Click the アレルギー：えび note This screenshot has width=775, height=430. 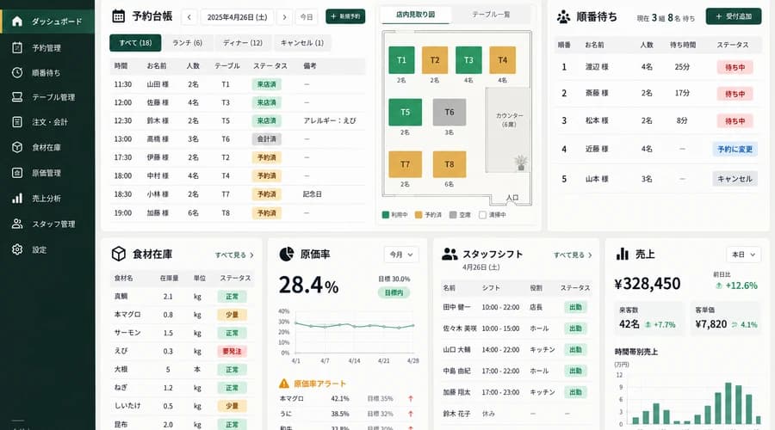pyautogui.click(x=330, y=121)
